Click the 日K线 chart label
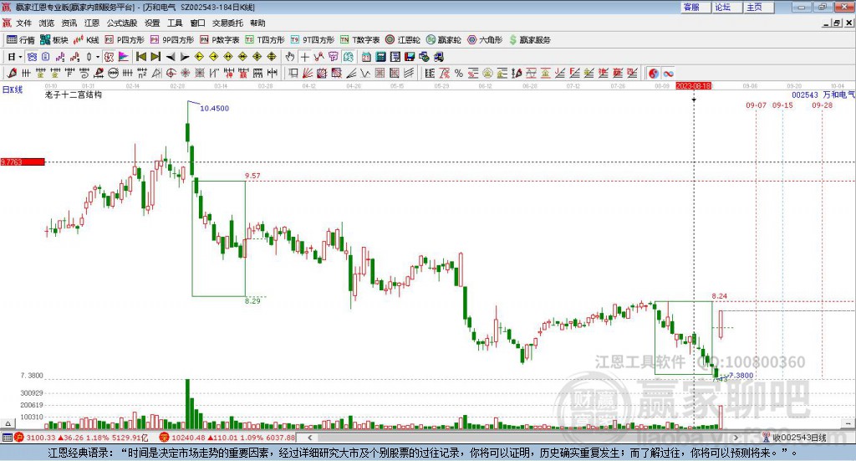Image resolution: width=856 pixels, height=461 pixels. coord(13,90)
